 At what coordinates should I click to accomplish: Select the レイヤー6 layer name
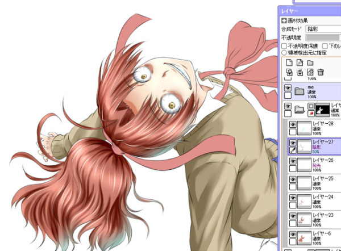(322, 233)
